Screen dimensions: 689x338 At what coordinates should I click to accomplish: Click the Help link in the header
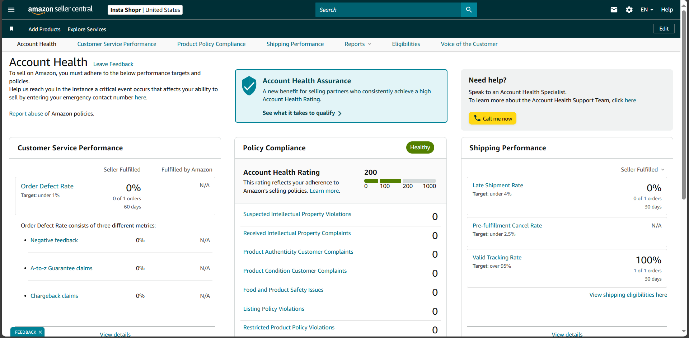pyautogui.click(x=667, y=10)
